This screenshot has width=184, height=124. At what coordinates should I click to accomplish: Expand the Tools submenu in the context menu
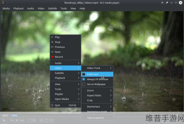tap(65, 89)
